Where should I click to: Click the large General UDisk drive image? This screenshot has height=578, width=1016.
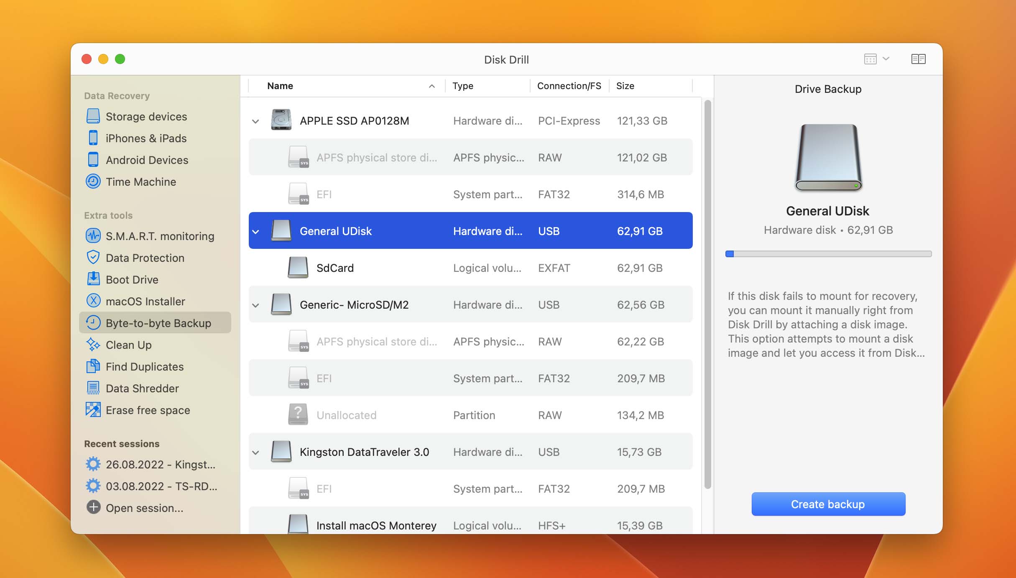(x=828, y=158)
